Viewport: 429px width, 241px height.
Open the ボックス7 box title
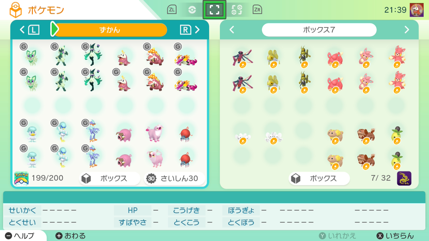pyautogui.click(x=319, y=30)
